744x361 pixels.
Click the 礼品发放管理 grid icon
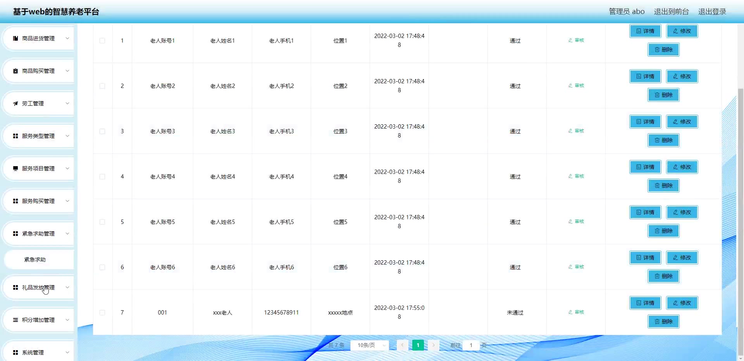click(x=15, y=287)
